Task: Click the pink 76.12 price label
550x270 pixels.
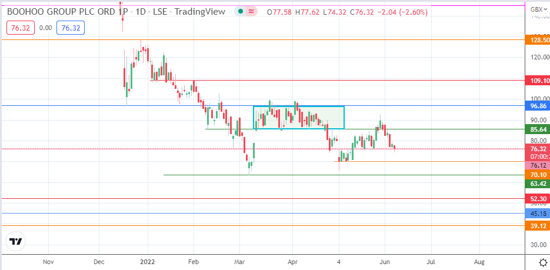Action: tap(538, 165)
